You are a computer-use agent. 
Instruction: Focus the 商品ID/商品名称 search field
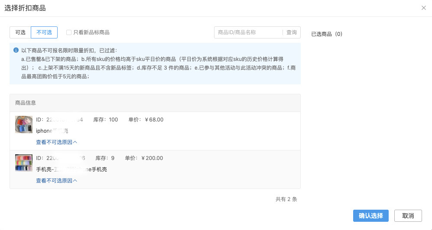click(249, 32)
